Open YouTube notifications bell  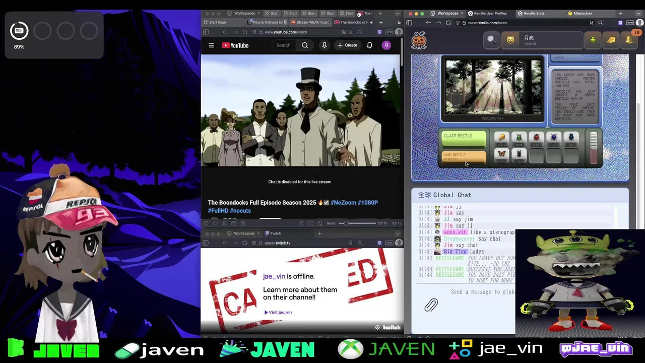pyautogui.click(x=369, y=45)
